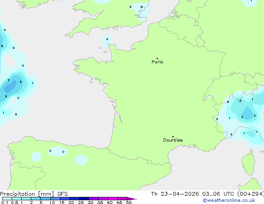Click the darkest blue rain core over Italy
The width and height of the screenshot is (264, 204).
click(x=248, y=113)
